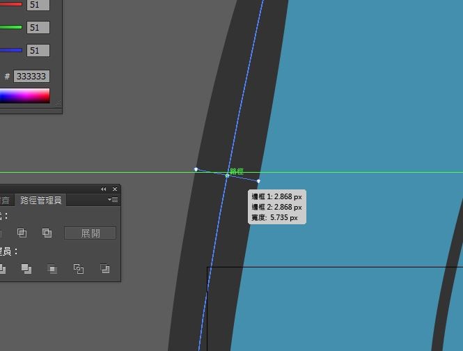Switch to the 路徑管理員 tab
The width and height of the screenshot is (463, 351).
pyautogui.click(x=41, y=201)
